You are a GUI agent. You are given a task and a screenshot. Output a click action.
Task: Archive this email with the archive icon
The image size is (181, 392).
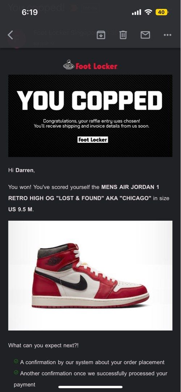pyautogui.click(x=101, y=35)
